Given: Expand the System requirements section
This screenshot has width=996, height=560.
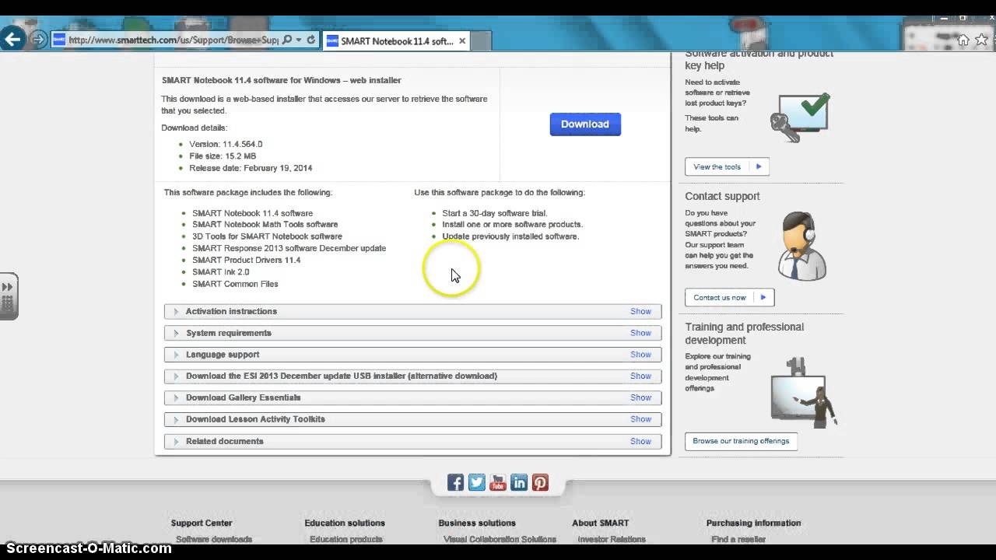Looking at the screenshot, I should tap(412, 333).
